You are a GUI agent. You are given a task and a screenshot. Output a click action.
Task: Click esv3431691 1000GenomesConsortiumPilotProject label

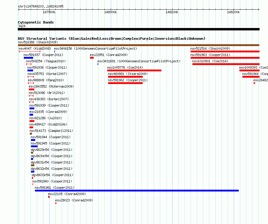[x=139, y=61]
